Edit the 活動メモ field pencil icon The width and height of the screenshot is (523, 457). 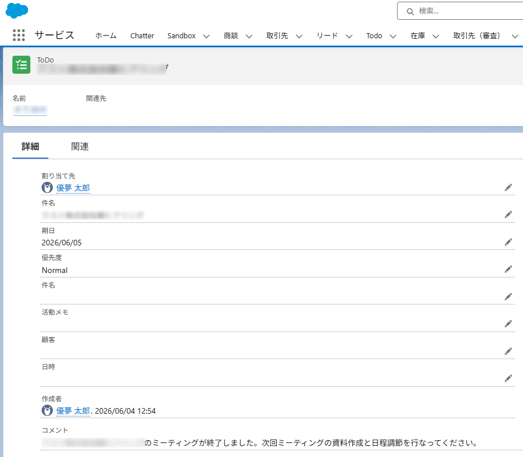pyautogui.click(x=508, y=324)
